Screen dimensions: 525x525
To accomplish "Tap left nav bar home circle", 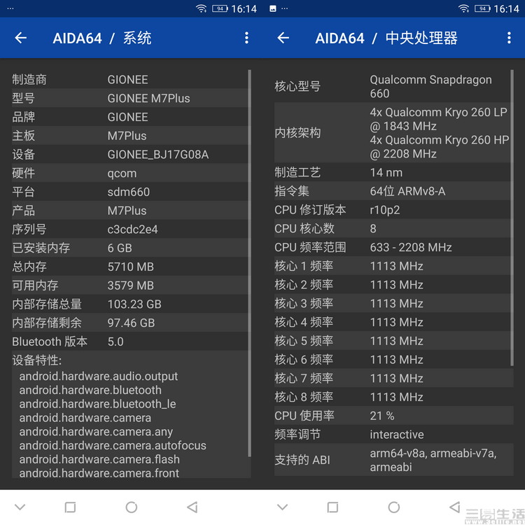I will coord(132,507).
